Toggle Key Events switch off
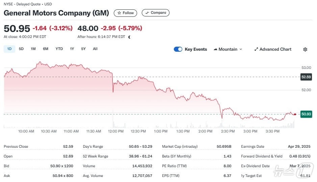Image resolution: width=317 pixels, height=182 pixels. pos(178,49)
